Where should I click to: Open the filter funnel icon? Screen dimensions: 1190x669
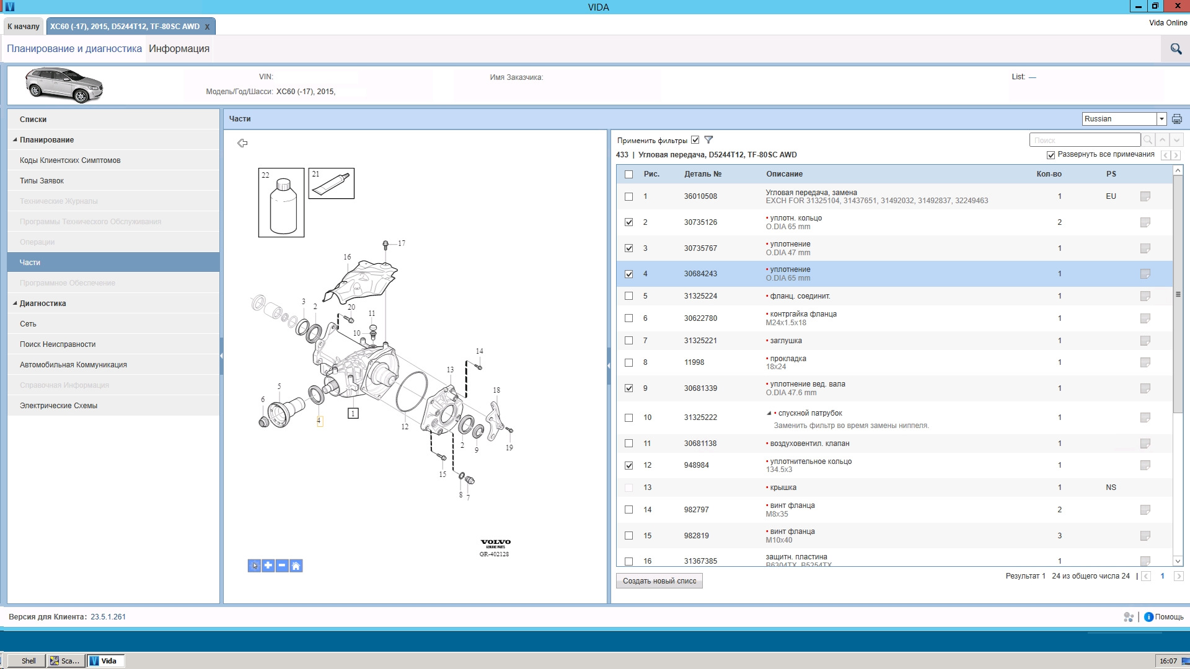[708, 140]
